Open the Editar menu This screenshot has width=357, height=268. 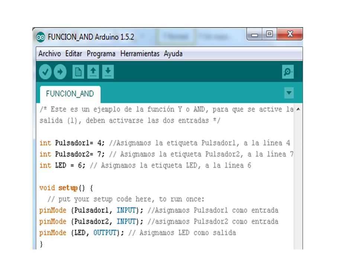74,54
